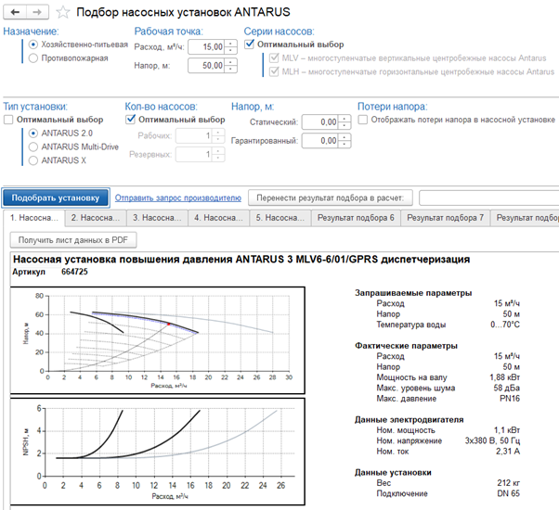This screenshot has width=559, height=510.
Task: Click the Подобрать установку button
Action: coord(56,198)
